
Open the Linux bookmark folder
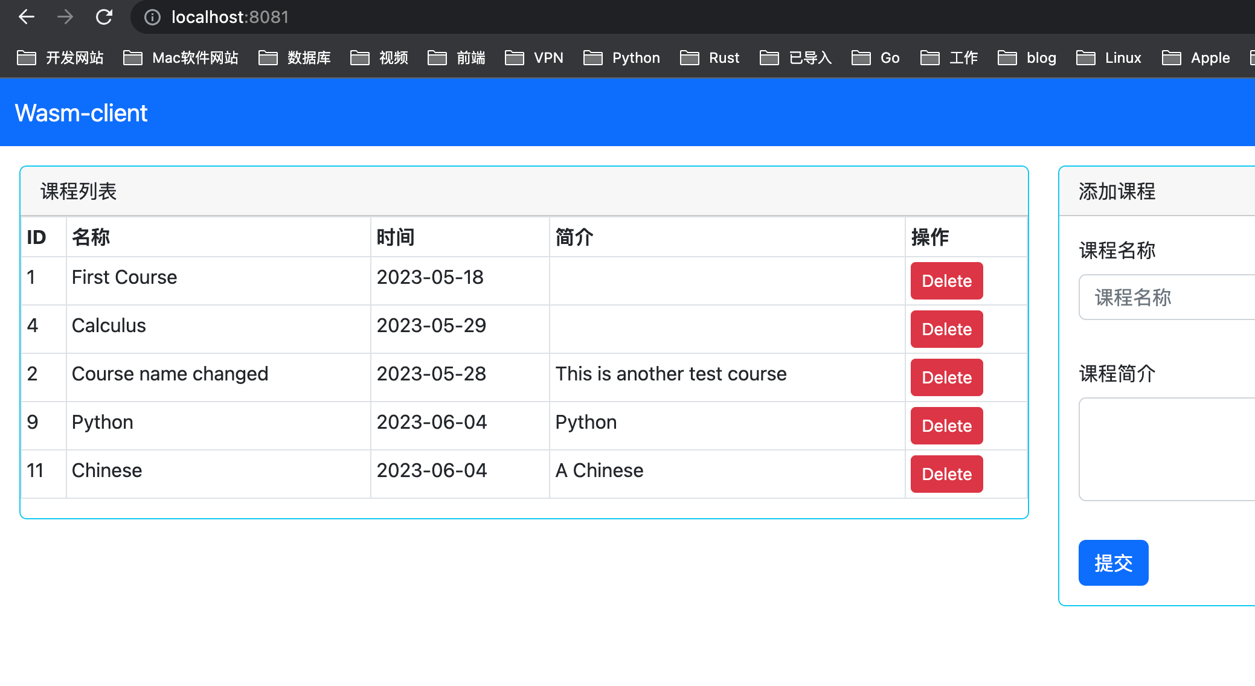1109,58
